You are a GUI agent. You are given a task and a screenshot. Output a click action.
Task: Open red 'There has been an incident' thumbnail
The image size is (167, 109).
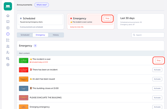coord(24,70)
